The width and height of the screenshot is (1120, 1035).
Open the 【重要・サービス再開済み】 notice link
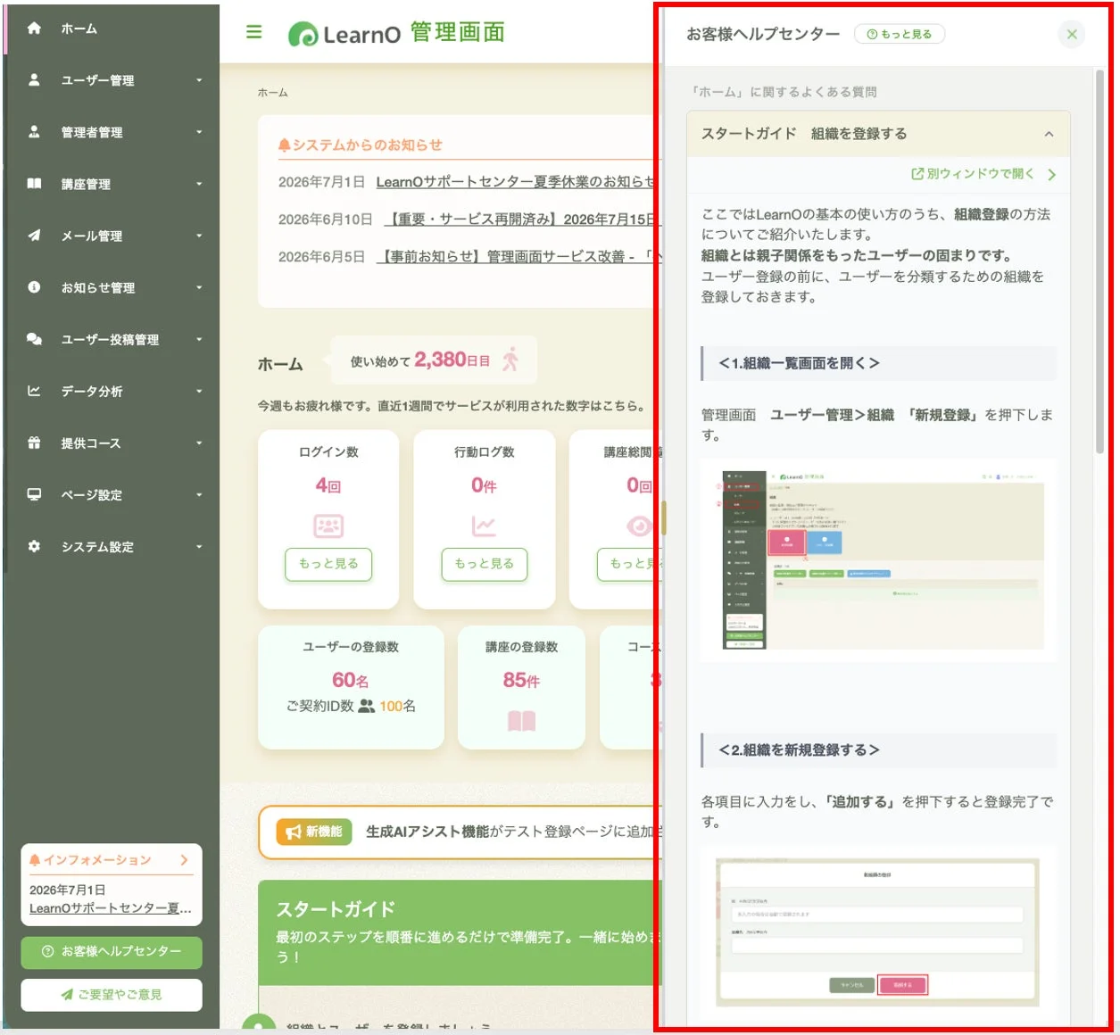click(x=520, y=219)
